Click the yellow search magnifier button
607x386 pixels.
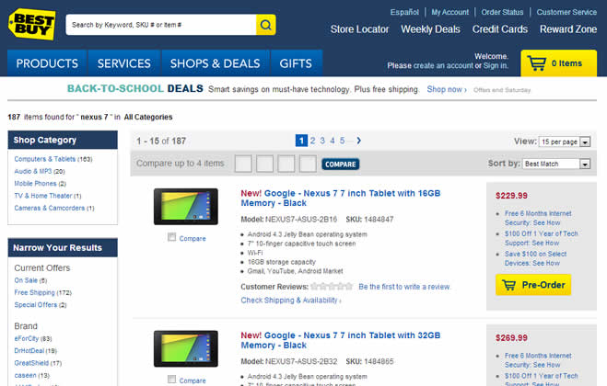pyautogui.click(x=266, y=25)
